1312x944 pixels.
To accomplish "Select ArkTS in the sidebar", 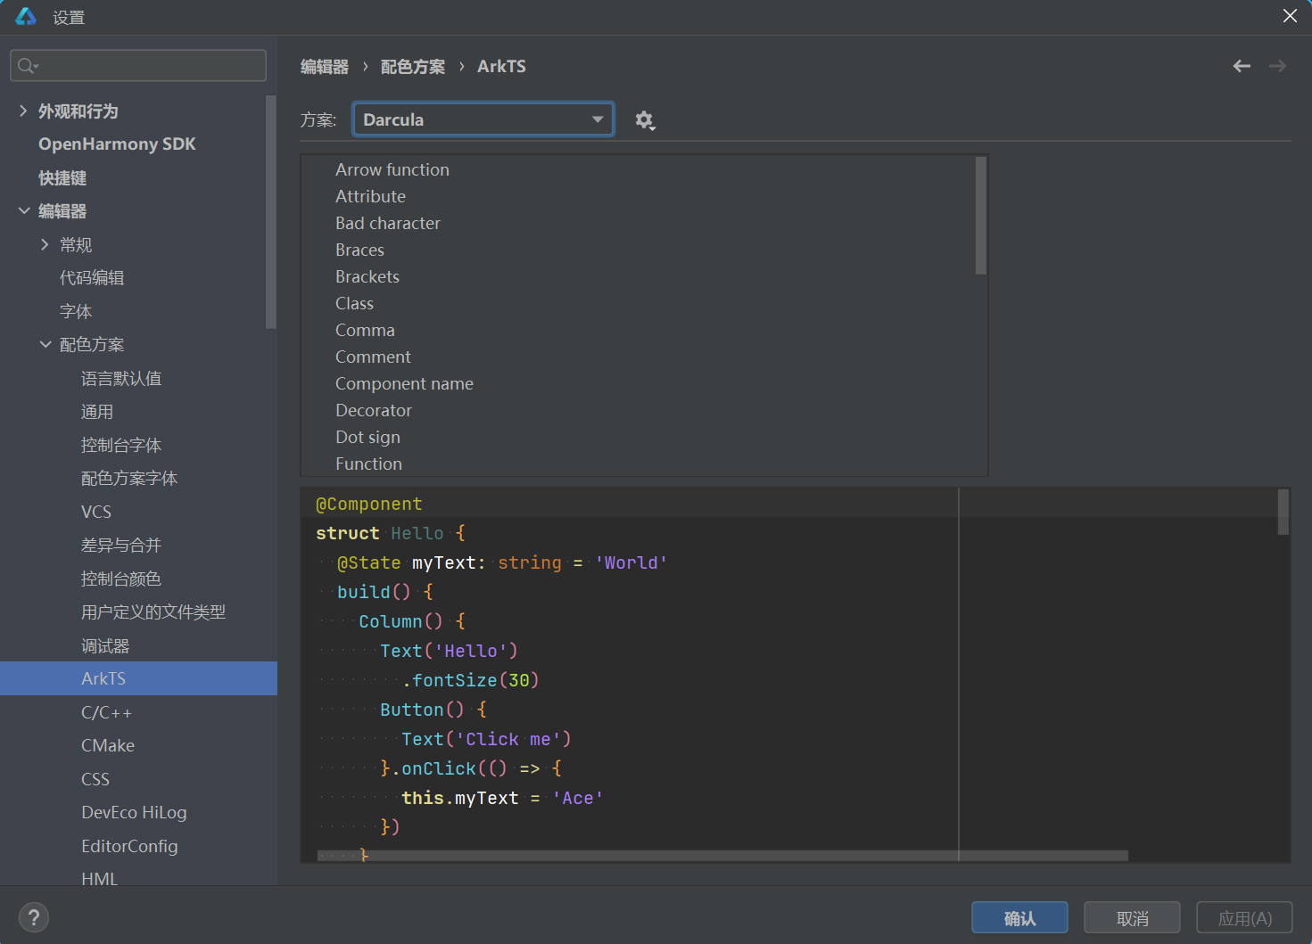I will 138,678.
